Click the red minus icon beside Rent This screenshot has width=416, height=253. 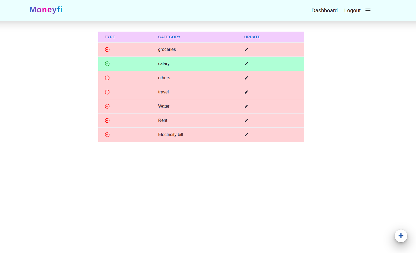[x=107, y=120]
